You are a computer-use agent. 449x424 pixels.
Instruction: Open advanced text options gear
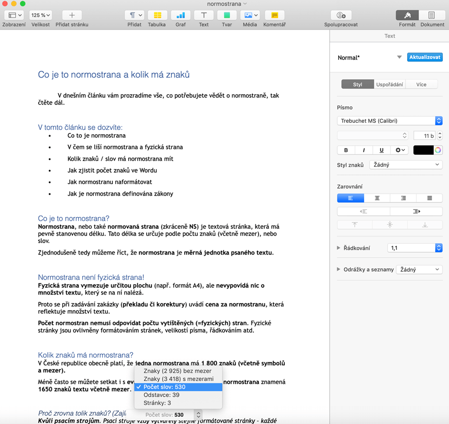(400, 150)
